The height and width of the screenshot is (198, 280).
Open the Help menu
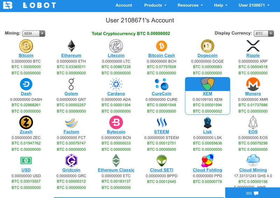tap(220, 5)
